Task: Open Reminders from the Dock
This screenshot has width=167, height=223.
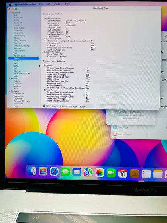Action: pyautogui.click(x=146, y=174)
